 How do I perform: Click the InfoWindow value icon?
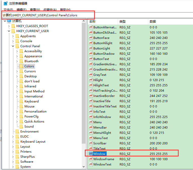pyautogui.click(x=91, y=117)
